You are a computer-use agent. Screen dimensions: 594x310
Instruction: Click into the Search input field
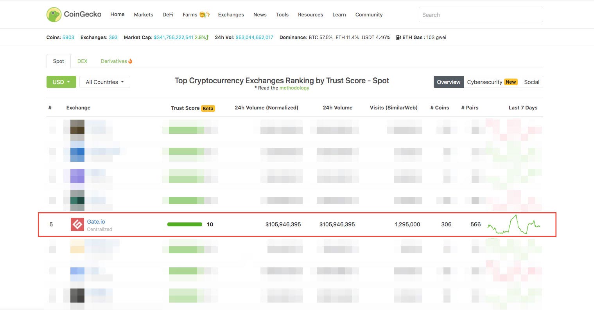481,14
